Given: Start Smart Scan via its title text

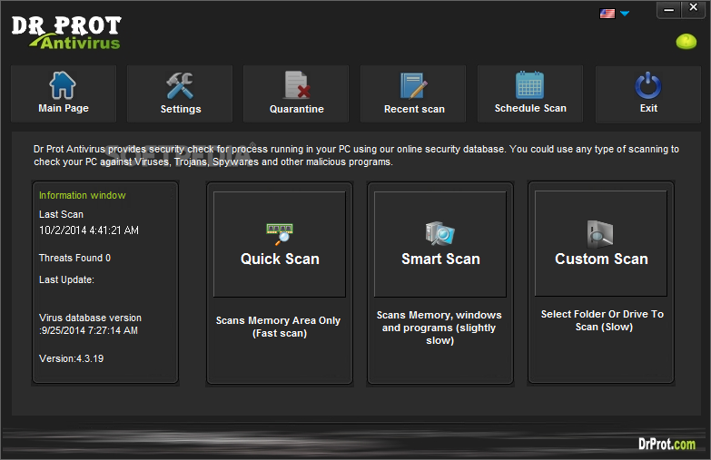Looking at the screenshot, I should click(440, 259).
